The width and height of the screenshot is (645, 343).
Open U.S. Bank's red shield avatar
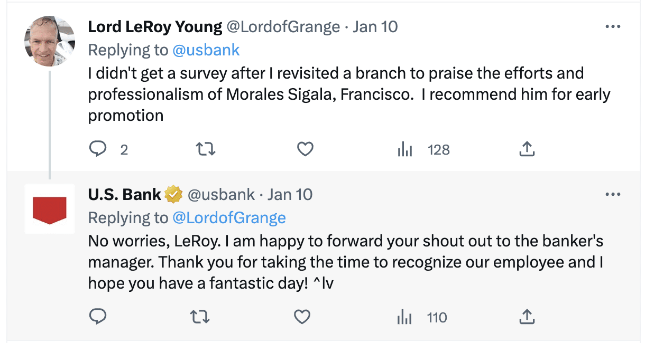coord(50,209)
